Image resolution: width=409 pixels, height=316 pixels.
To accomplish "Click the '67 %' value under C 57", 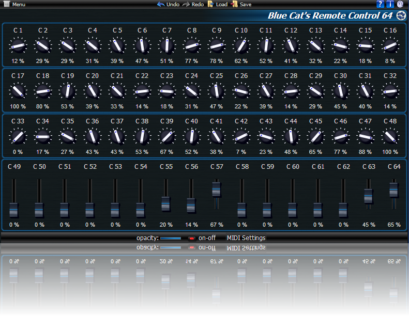I will (x=217, y=225).
